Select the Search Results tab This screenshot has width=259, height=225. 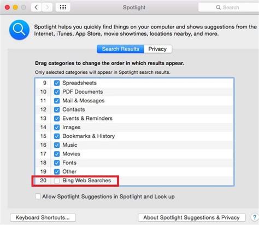120,49
